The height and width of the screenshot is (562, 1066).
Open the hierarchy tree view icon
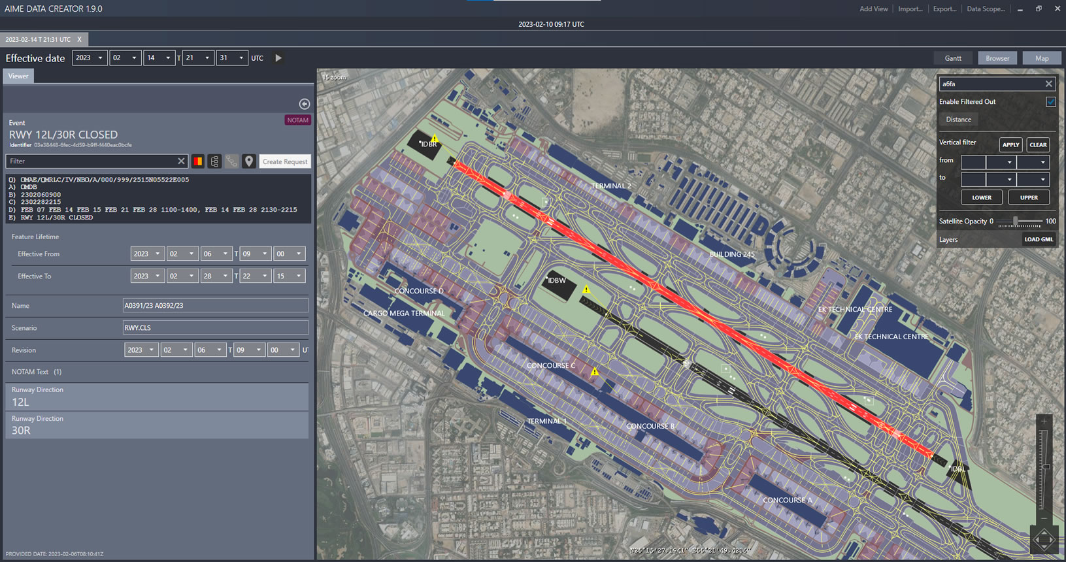pyautogui.click(x=214, y=161)
